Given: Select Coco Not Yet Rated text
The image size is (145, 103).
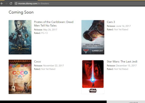Looking at the screenshot, I should (48, 69).
